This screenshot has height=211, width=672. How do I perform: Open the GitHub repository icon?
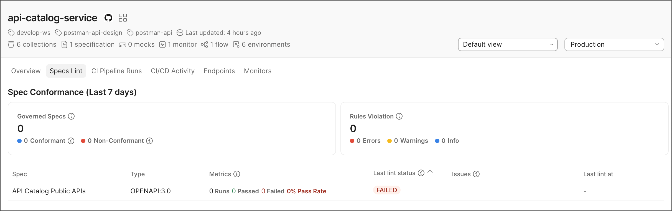(108, 18)
